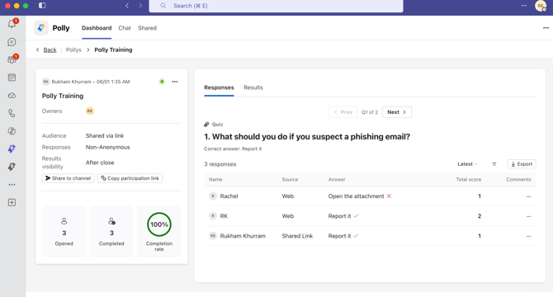This screenshot has width=553, height=297.
Task: Open the Latest sort dropdown
Action: tap(467, 164)
